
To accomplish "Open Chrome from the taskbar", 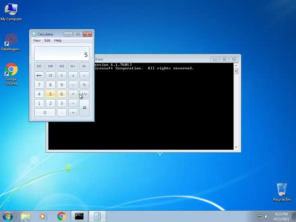I will tap(62, 216).
